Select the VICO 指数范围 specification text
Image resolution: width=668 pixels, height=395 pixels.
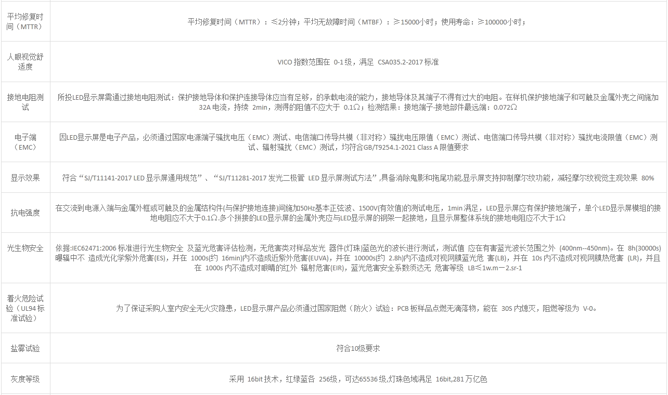click(358, 62)
